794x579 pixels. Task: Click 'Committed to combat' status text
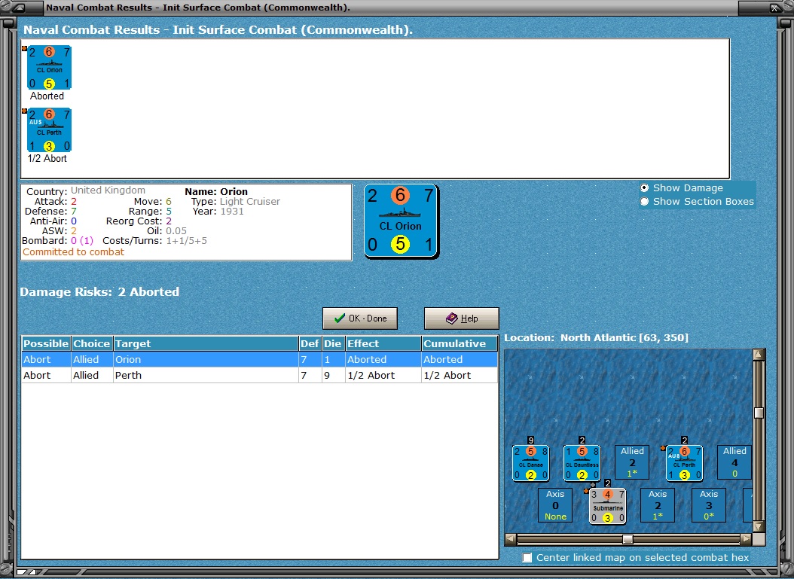[x=73, y=251]
